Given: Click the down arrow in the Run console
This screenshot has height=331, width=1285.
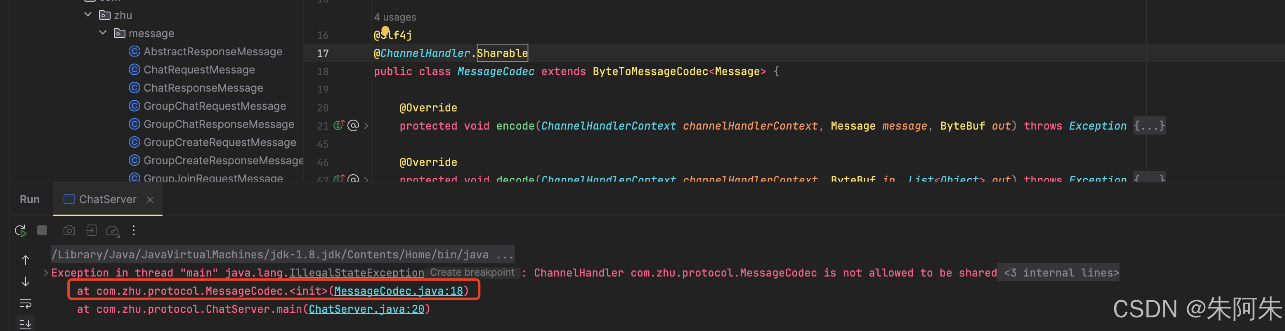Looking at the screenshot, I should [x=26, y=281].
